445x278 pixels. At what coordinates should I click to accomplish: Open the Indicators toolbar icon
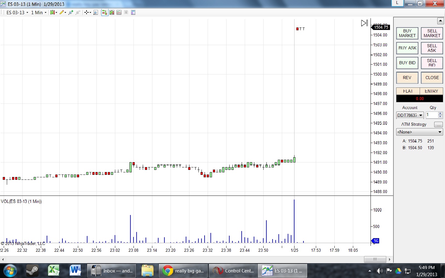point(119,12)
